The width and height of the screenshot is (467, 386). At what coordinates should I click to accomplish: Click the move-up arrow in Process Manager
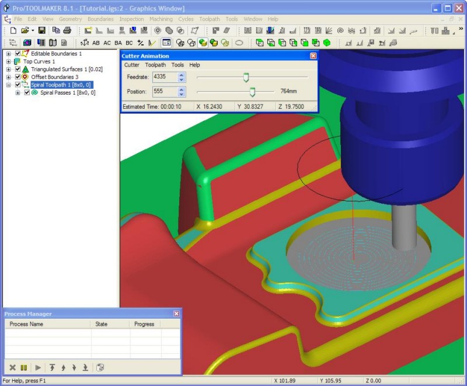[64, 367]
